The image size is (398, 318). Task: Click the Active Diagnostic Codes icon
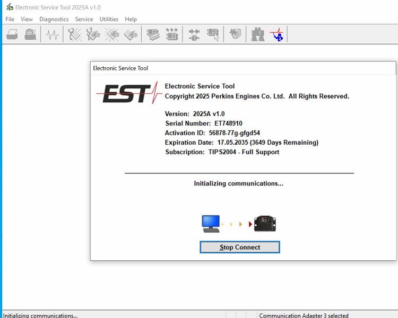74,35
